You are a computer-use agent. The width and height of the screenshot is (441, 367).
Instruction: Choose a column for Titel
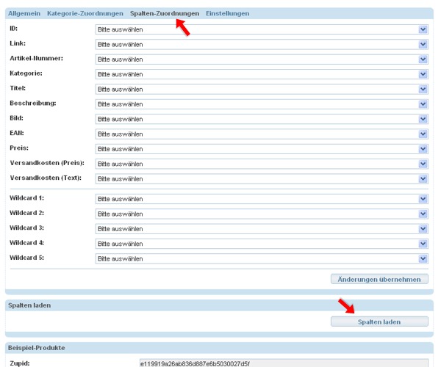pyautogui.click(x=262, y=90)
